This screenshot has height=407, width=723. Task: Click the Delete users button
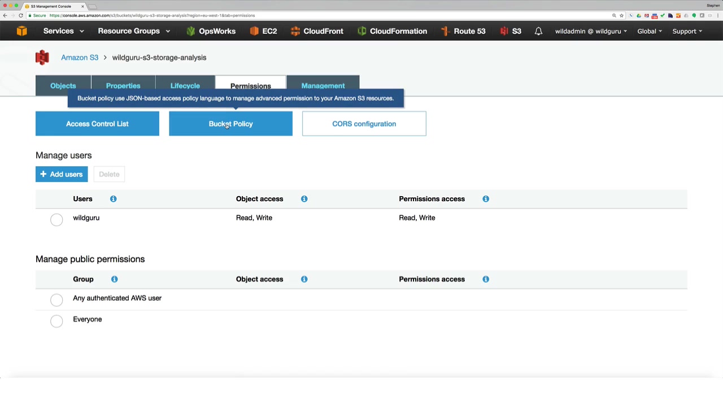(x=109, y=174)
